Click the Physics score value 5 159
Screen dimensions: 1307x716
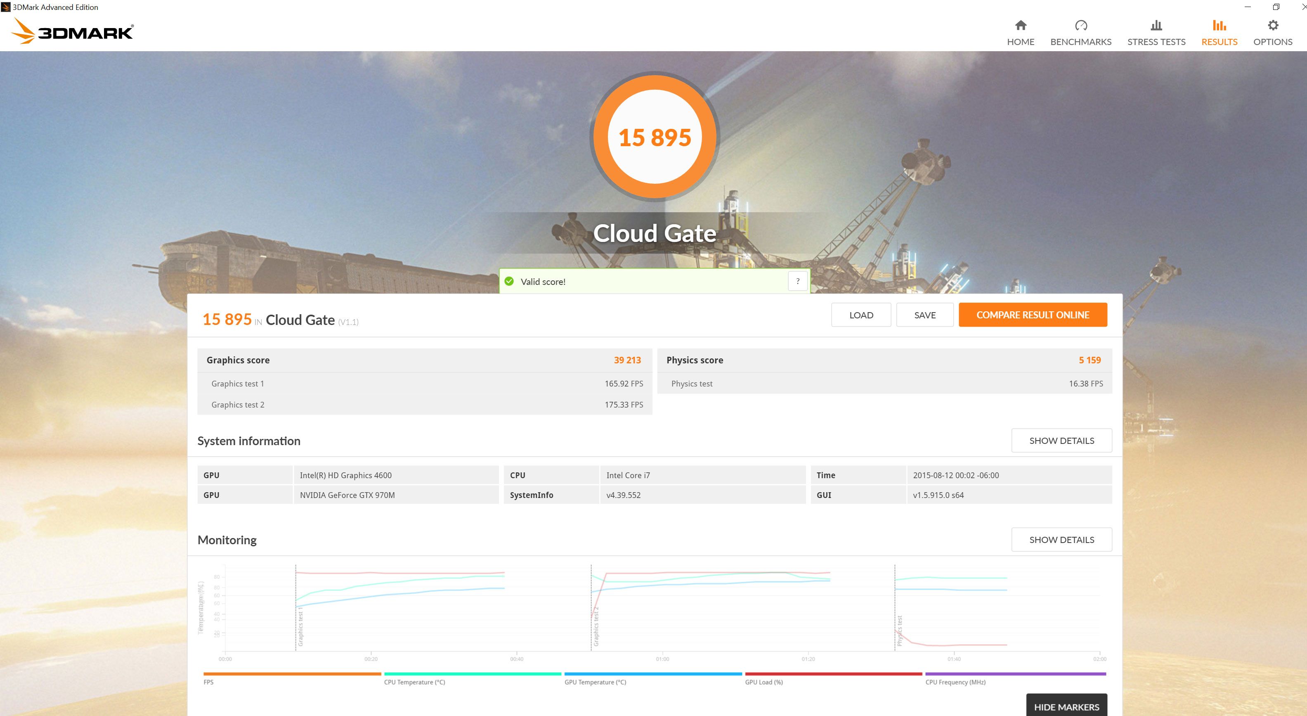click(x=1090, y=360)
